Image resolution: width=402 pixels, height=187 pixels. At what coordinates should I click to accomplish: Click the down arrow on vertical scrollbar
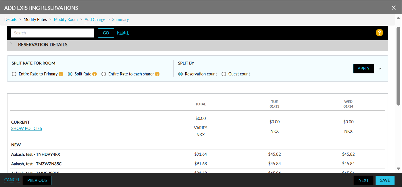coord(398,169)
